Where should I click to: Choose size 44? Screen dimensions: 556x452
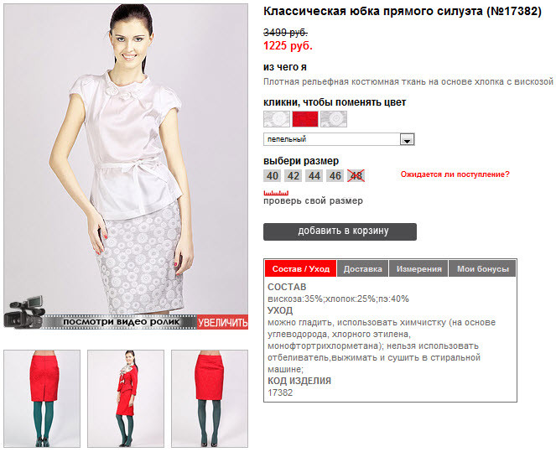314,176
